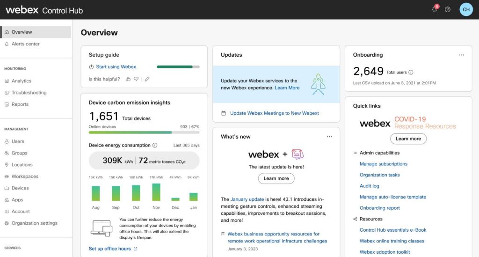Open the Onboarding card three-dot menu
Screen dimensions: 479x257
[461, 55]
